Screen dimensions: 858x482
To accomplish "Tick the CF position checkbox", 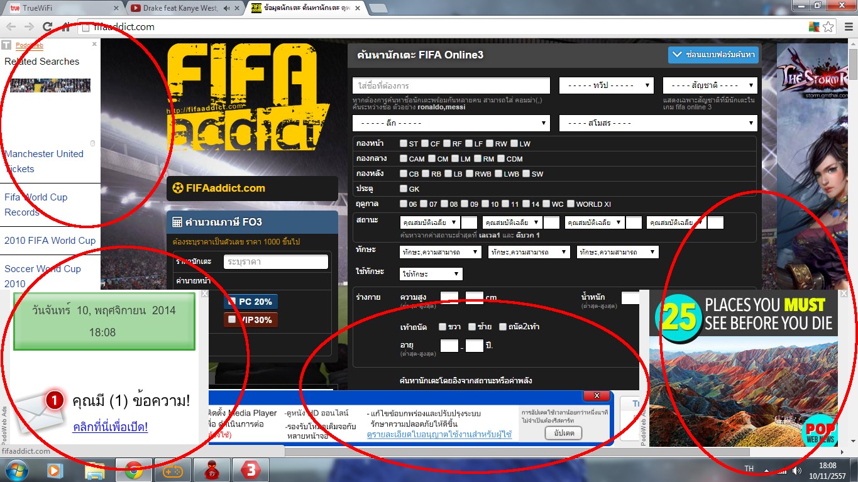I will click(425, 143).
